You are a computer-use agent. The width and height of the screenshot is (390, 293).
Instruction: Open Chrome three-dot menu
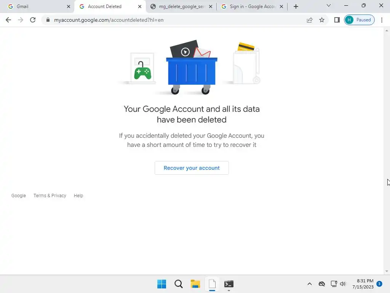(x=382, y=20)
